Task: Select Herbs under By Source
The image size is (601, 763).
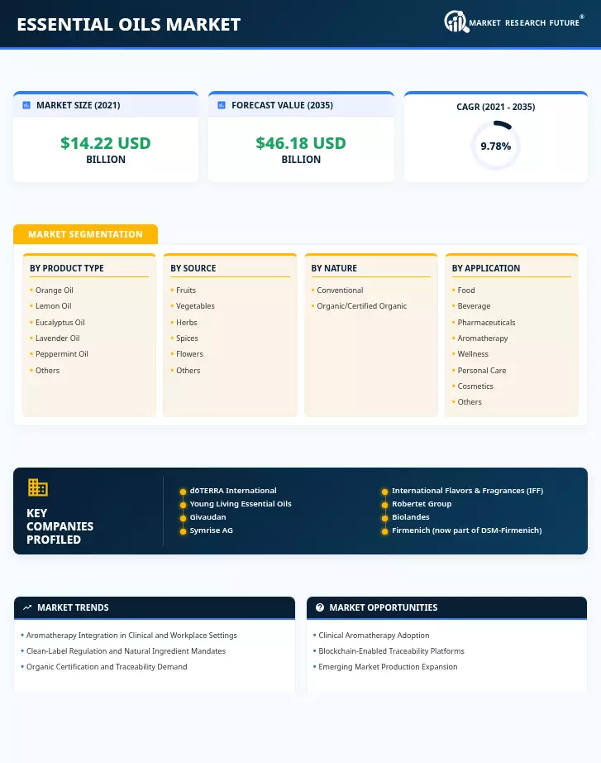Action: click(x=186, y=322)
